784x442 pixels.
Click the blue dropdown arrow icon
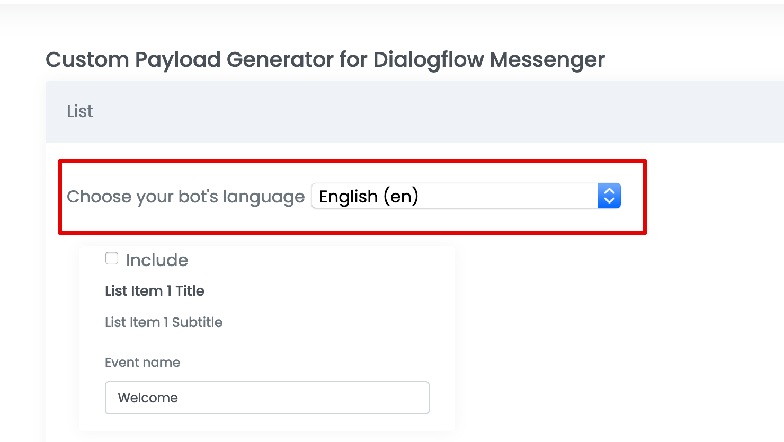[609, 196]
